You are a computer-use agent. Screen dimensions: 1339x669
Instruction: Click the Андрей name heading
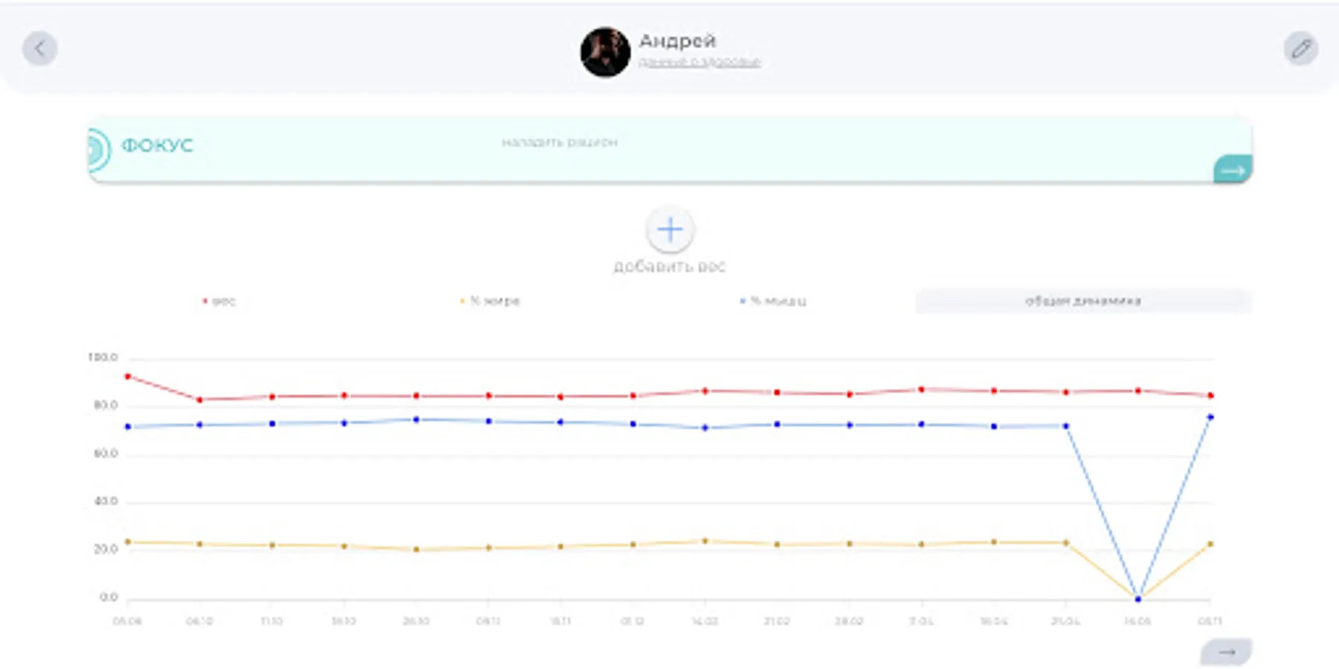click(x=677, y=40)
